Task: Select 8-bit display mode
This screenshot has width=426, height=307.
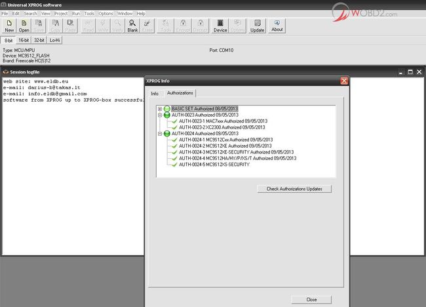Action: tap(9, 40)
